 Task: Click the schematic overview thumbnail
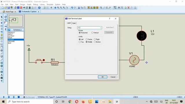(x=16, y=21)
